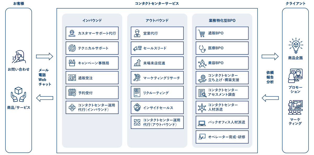Click the gear-in-hand icon beside 立ち上げ・構築支援

[202, 78]
